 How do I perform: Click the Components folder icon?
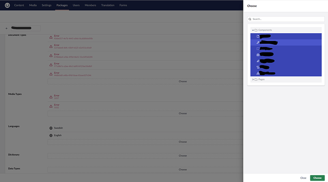point(256,30)
